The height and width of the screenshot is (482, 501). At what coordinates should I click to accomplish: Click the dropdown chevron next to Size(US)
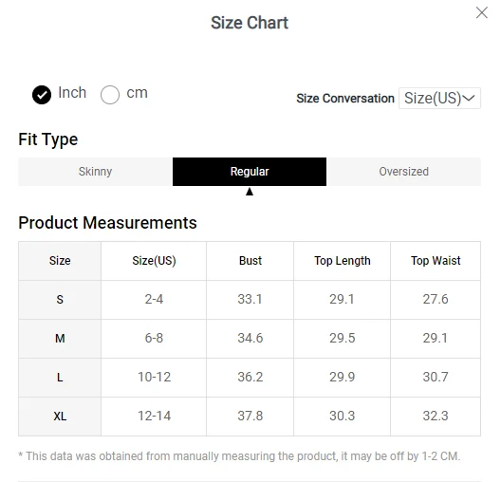click(x=469, y=98)
